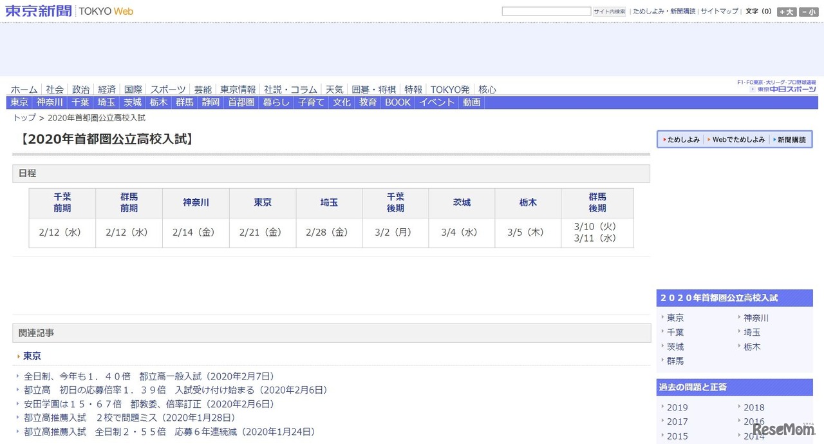824x444 pixels.
Task: Click the 新聞購読 button in sidebar box
Action: [791, 140]
